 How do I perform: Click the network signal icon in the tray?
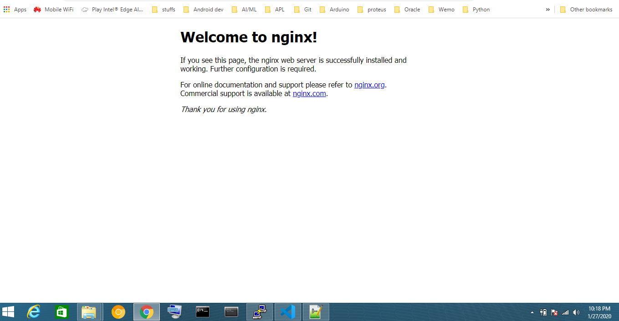coord(565,312)
